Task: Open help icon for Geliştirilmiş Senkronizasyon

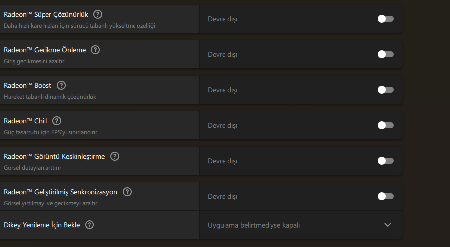Action: pyautogui.click(x=127, y=192)
